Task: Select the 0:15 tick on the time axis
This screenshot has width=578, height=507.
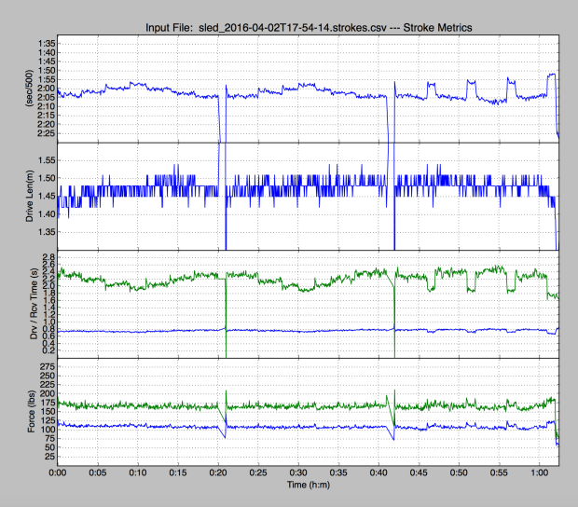Action: 178,473
